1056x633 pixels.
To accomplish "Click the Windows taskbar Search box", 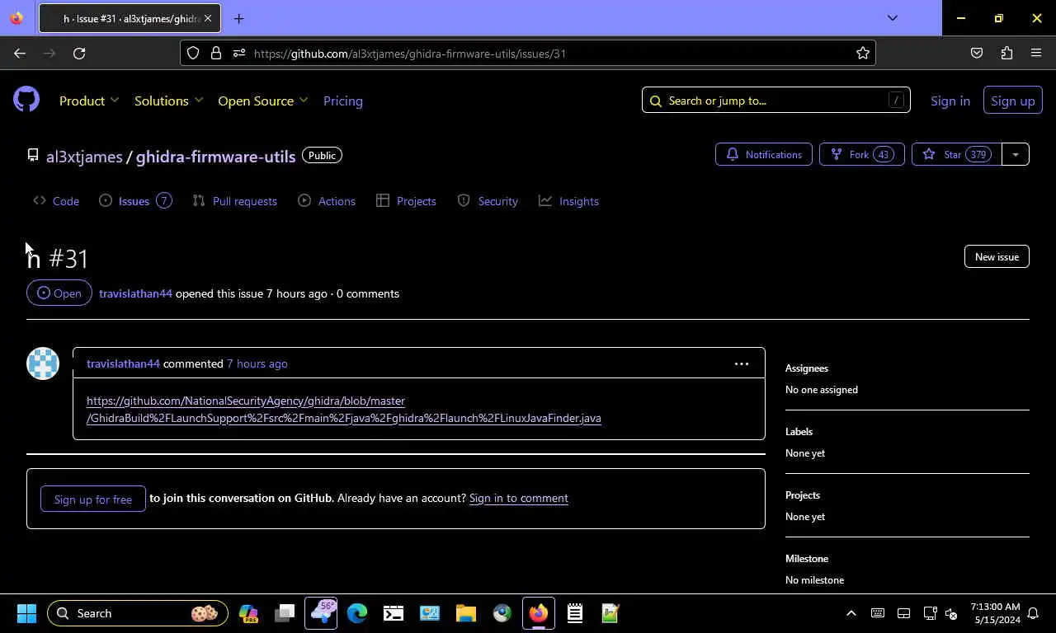I will click(x=138, y=613).
